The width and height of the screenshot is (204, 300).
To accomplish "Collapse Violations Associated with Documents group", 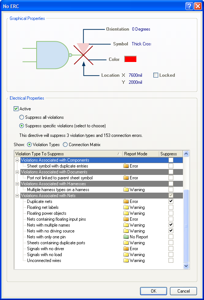I will click(x=17, y=172).
